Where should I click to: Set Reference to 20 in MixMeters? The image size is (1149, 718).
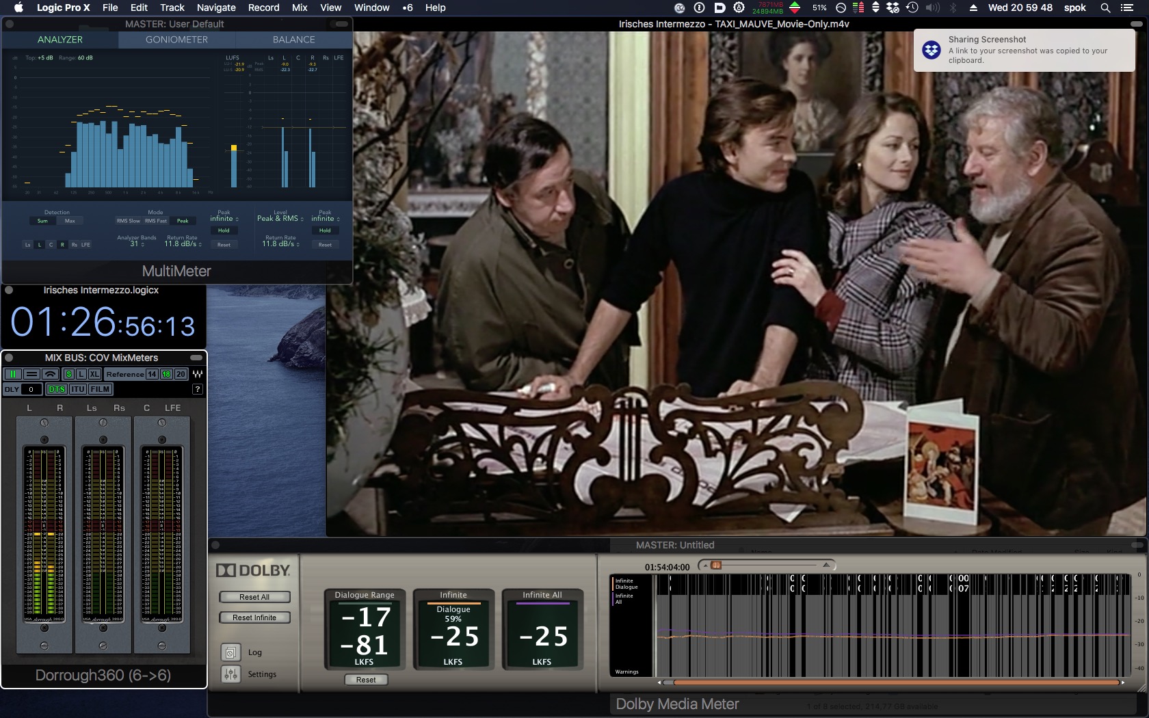coord(181,374)
